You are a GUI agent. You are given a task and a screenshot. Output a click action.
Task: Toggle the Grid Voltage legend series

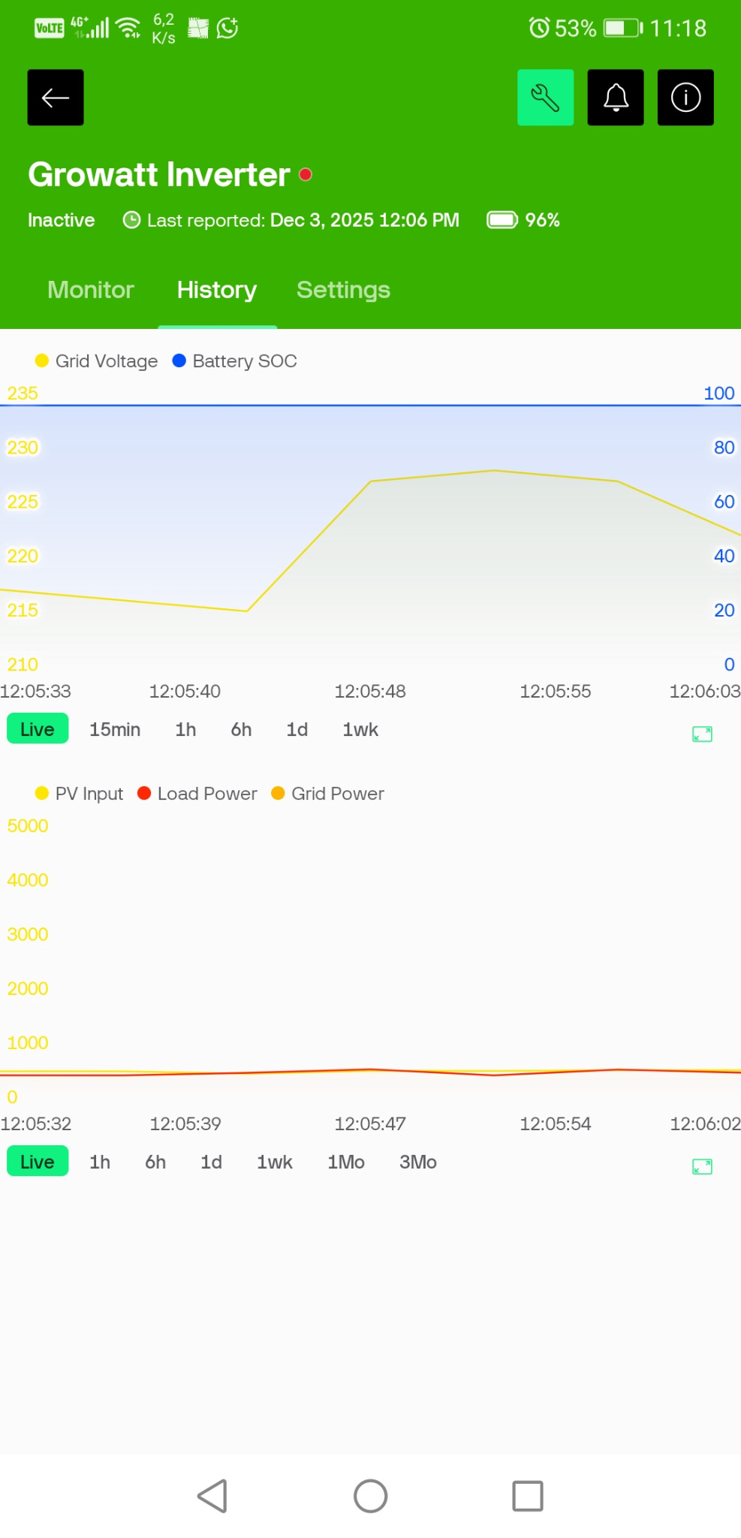coord(97,361)
